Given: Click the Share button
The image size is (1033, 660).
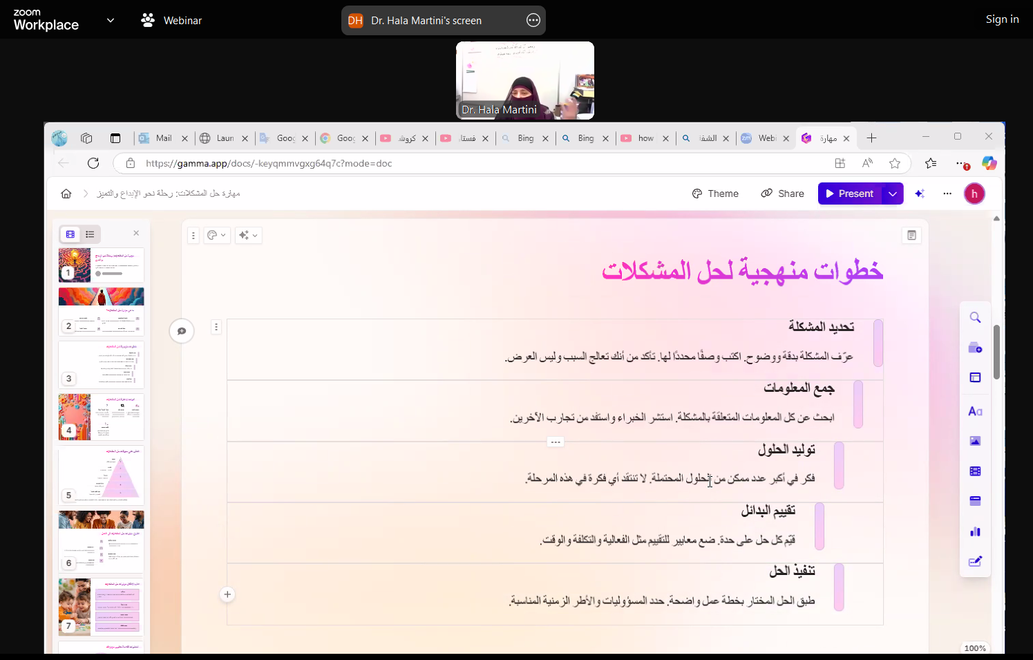Looking at the screenshot, I should [x=782, y=194].
